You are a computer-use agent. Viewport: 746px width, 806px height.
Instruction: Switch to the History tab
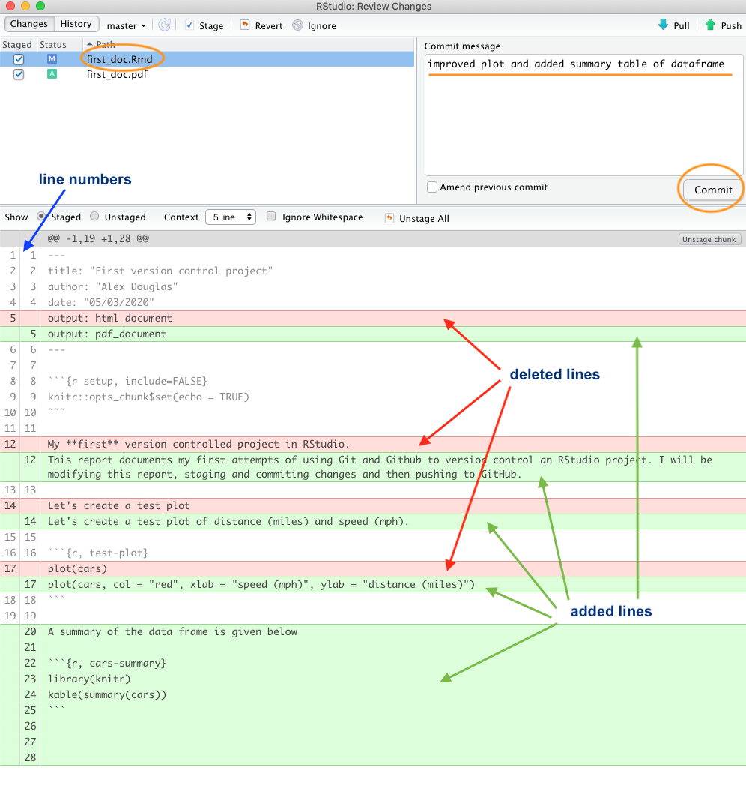click(76, 25)
